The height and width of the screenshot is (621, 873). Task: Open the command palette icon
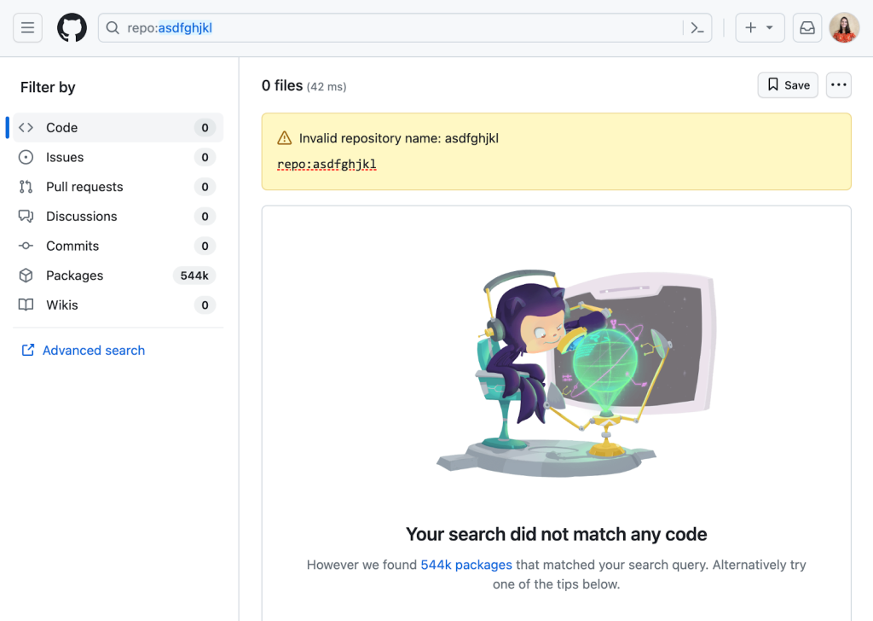click(697, 28)
